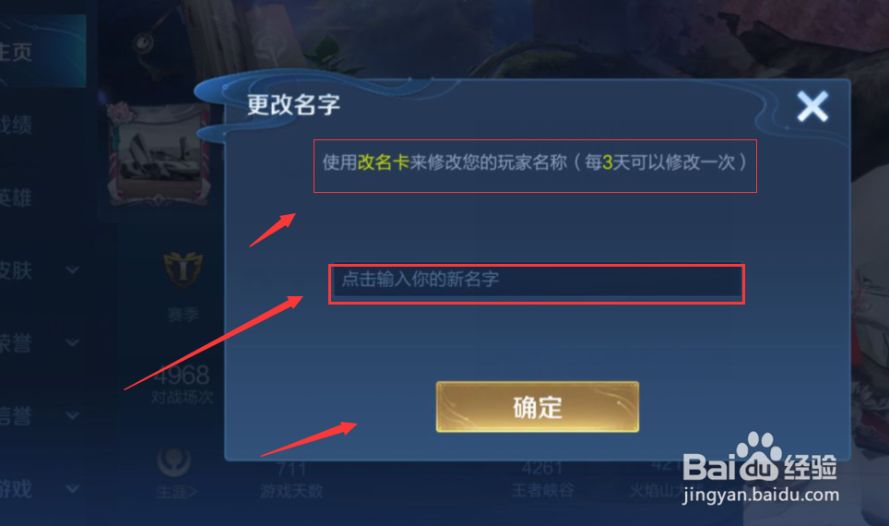Image resolution: width=889 pixels, height=526 pixels.
Task: Close the 更改名字 dialog with the X
Action: tap(812, 106)
